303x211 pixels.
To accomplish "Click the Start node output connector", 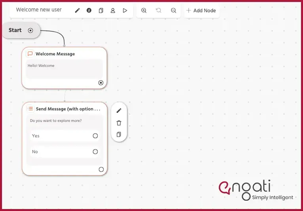I will point(30,30).
